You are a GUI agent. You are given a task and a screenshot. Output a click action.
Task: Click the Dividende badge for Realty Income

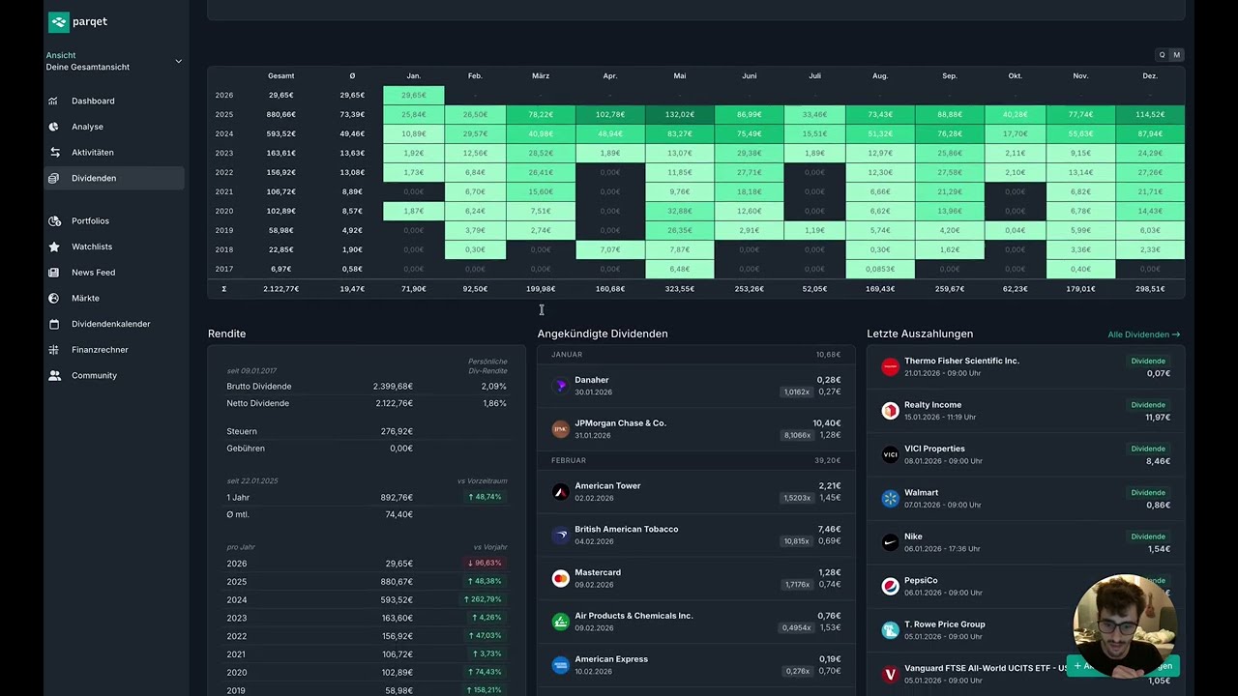1148,405
